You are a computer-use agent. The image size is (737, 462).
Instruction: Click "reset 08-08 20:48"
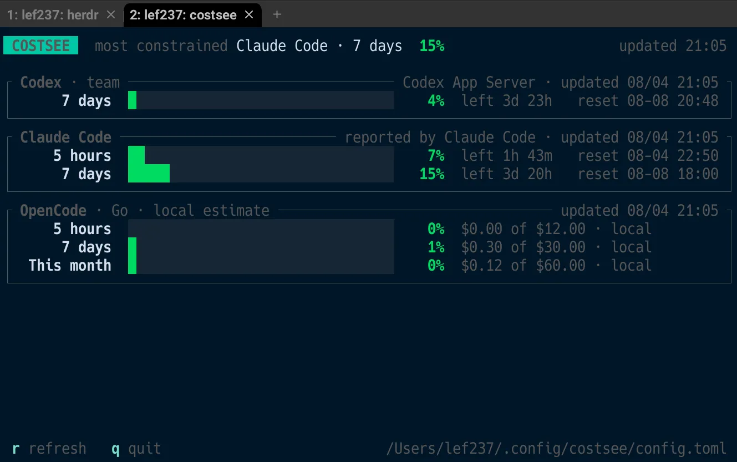click(x=648, y=101)
